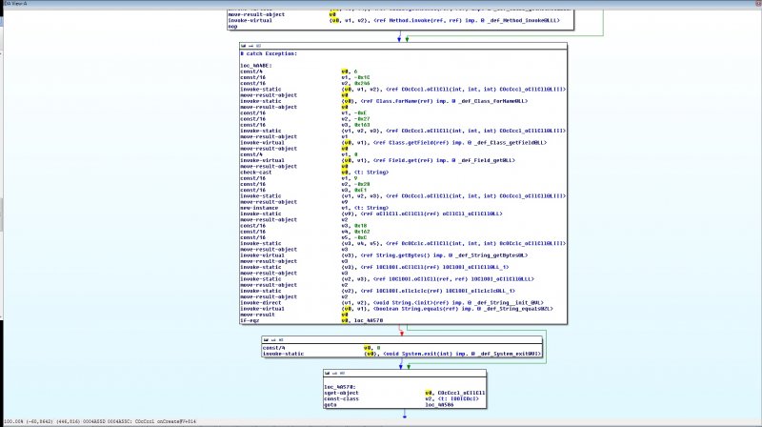This screenshot has height=427, width=762.
Task: Select the 0x18 constant value
Action: [361, 226]
